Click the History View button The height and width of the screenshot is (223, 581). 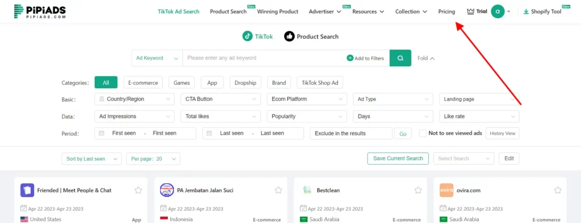503,133
